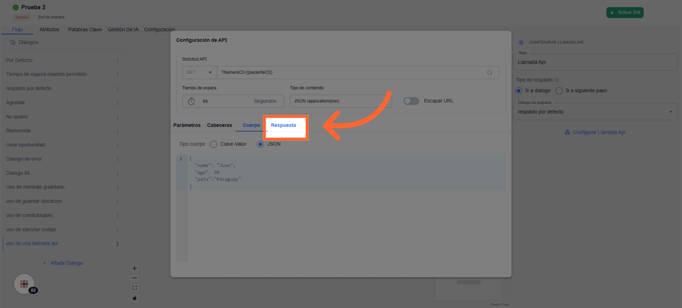Switch to the Respuesta tab
Viewport: 682px width, 308px height.
(283, 125)
